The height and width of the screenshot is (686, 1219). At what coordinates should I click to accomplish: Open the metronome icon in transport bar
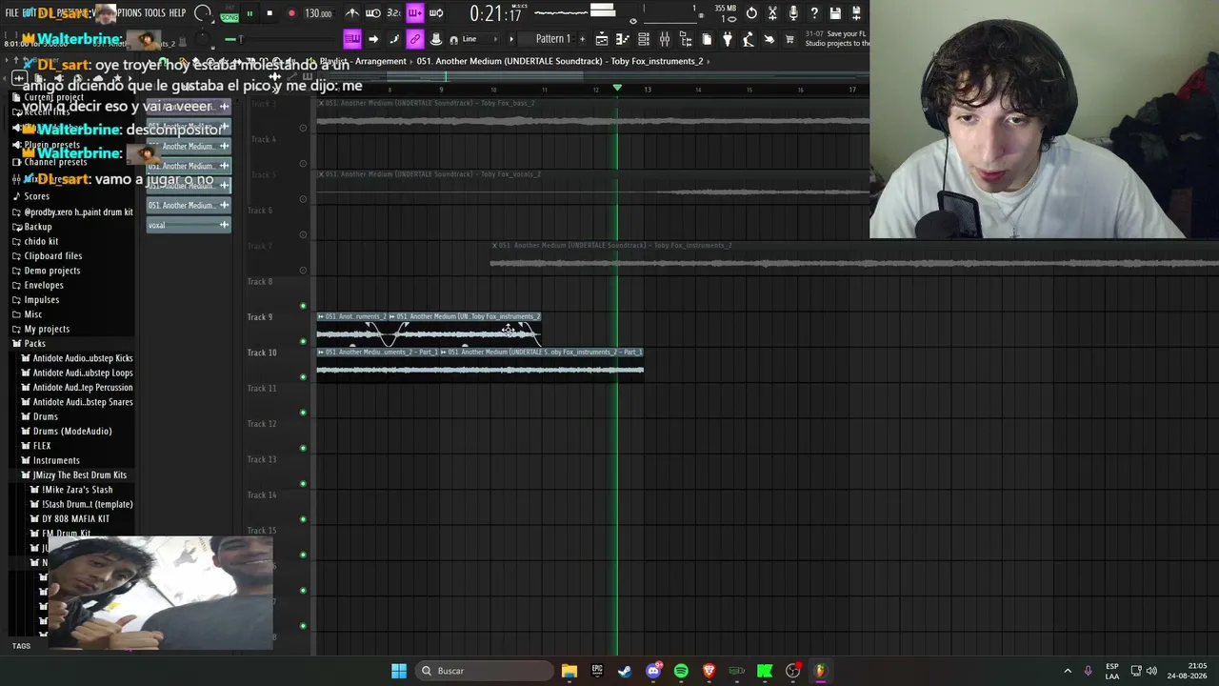point(352,13)
